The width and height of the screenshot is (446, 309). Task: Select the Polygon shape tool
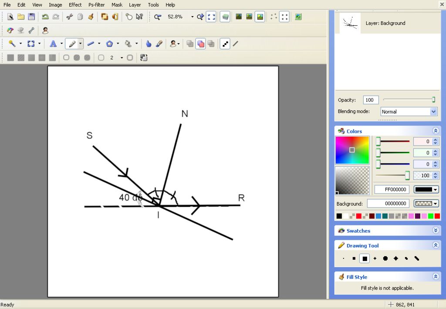click(x=109, y=44)
